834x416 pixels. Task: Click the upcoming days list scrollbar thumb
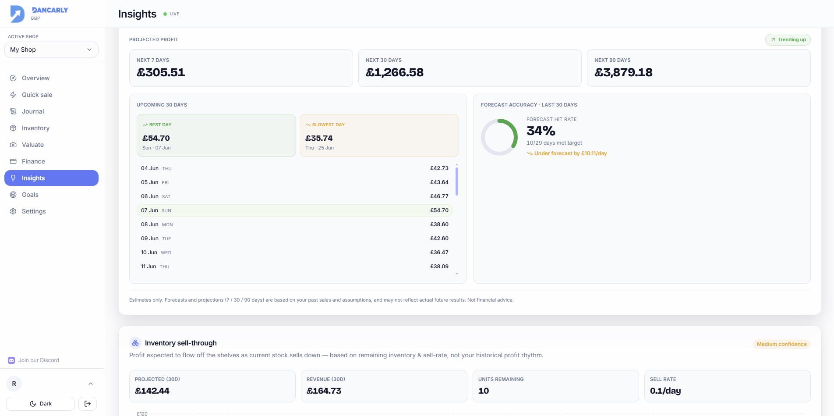point(457,181)
